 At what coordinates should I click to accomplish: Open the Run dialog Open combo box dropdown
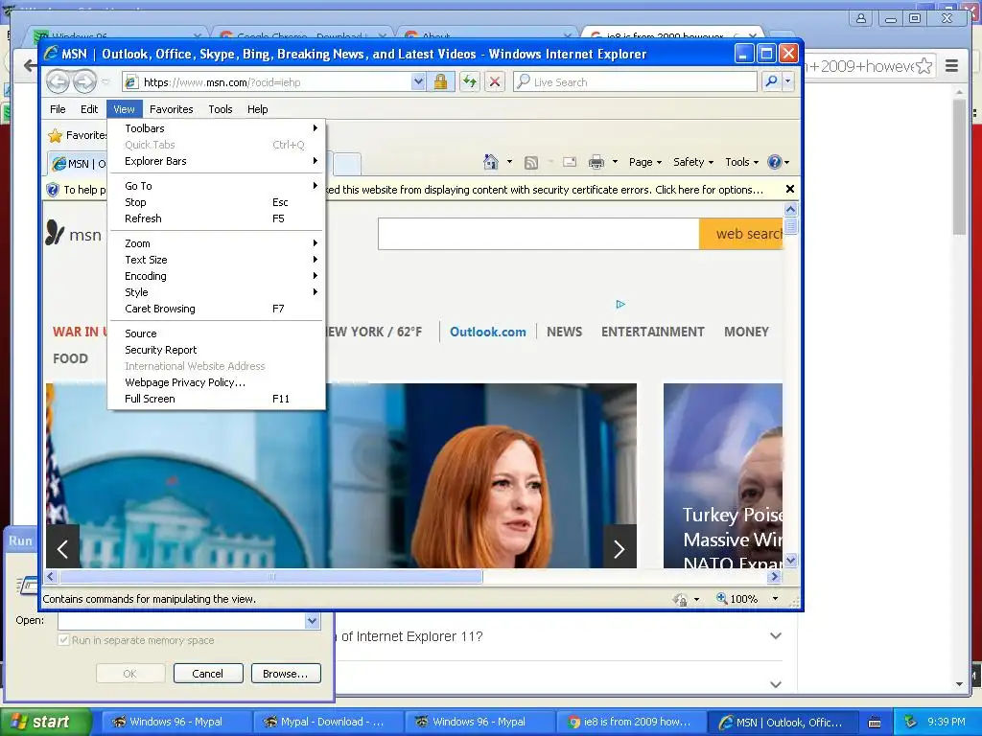pos(312,620)
